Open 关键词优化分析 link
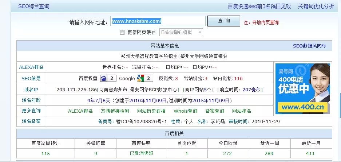The height and width of the screenshot is (162, 341). point(316,6)
